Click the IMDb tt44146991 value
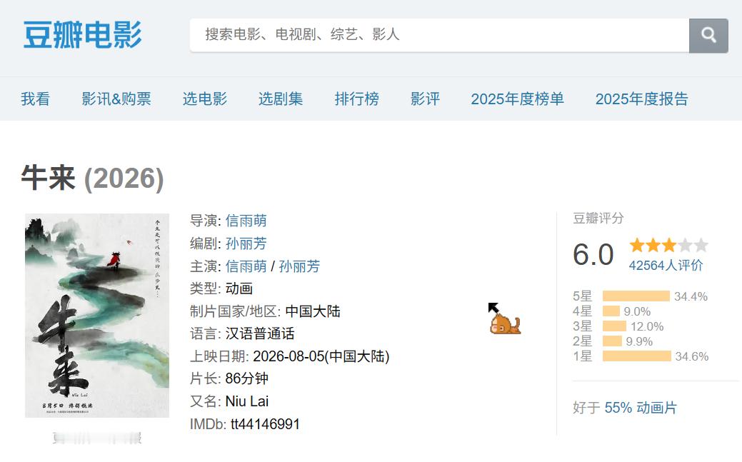This screenshot has width=742, height=462. pos(265,424)
